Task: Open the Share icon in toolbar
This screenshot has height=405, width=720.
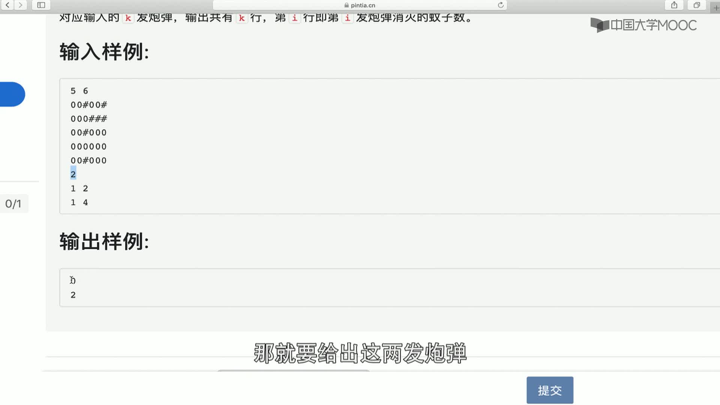Action: pyautogui.click(x=674, y=5)
